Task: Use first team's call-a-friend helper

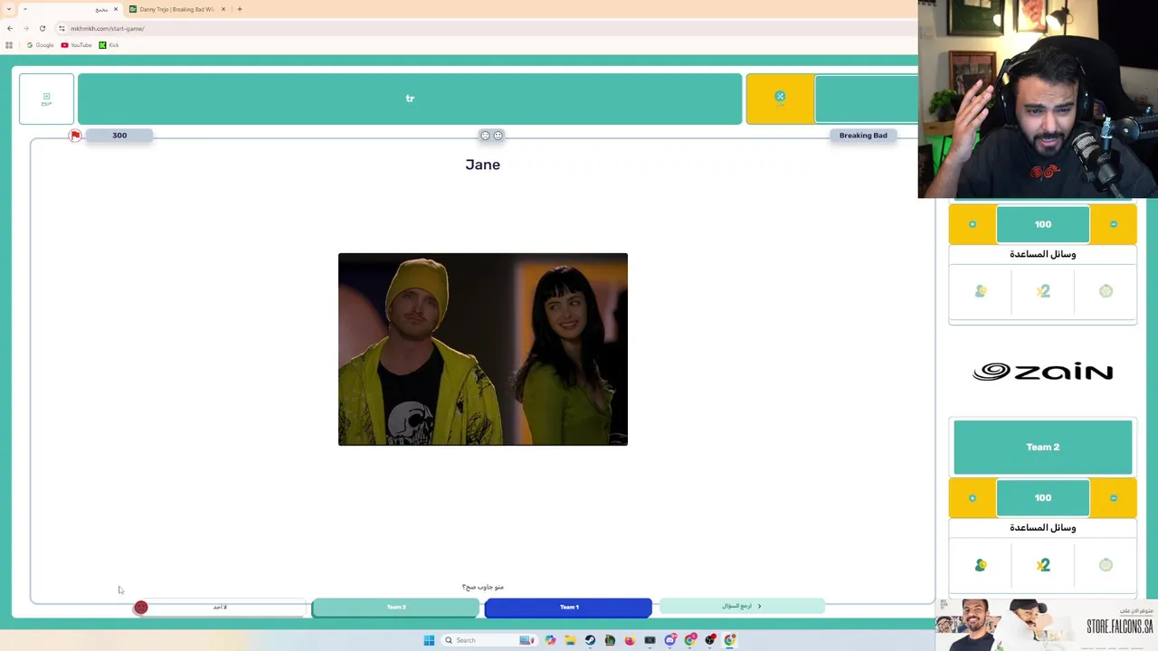Action: pos(981,291)
